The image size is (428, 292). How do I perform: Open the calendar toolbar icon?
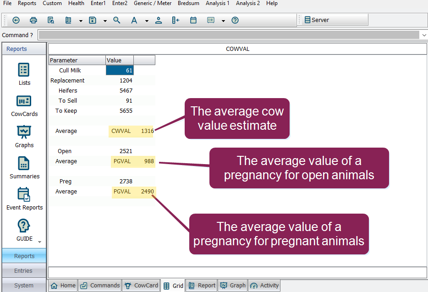point(193,20)
